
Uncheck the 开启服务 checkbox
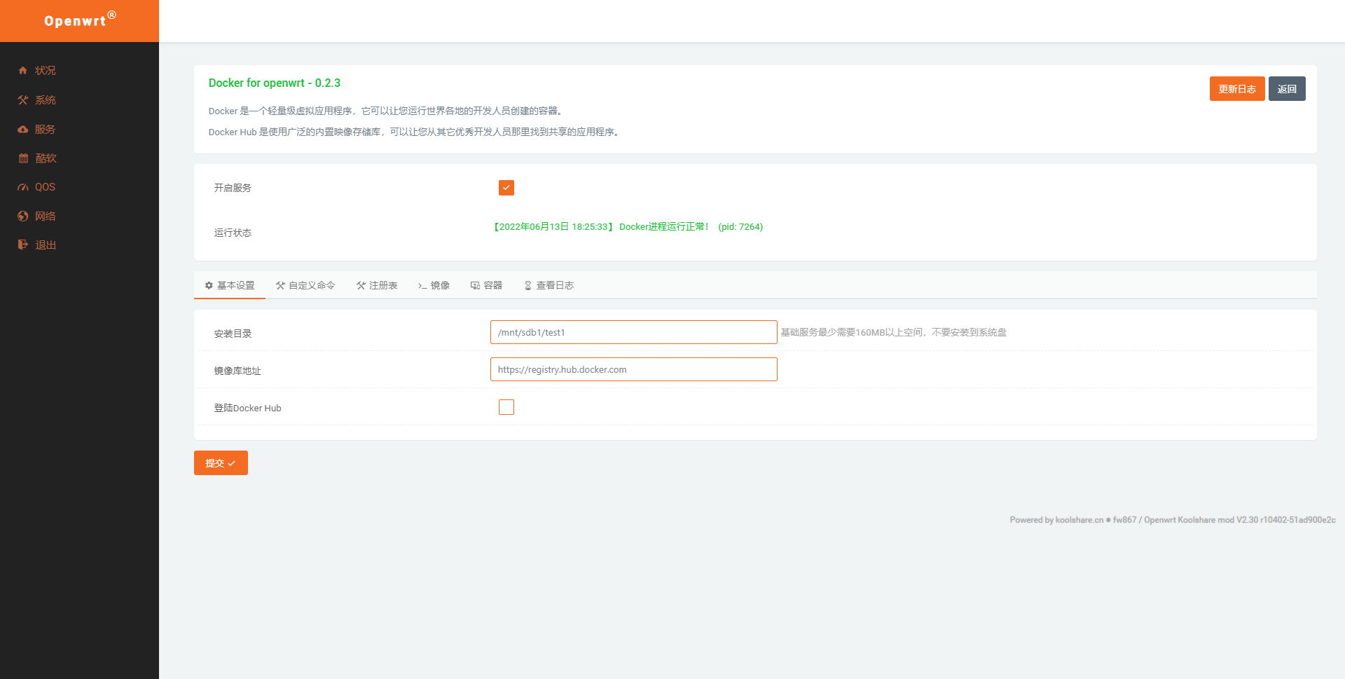click(506, 188)
